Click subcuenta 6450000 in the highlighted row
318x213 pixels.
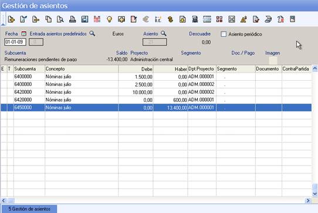tap(29, 108)
